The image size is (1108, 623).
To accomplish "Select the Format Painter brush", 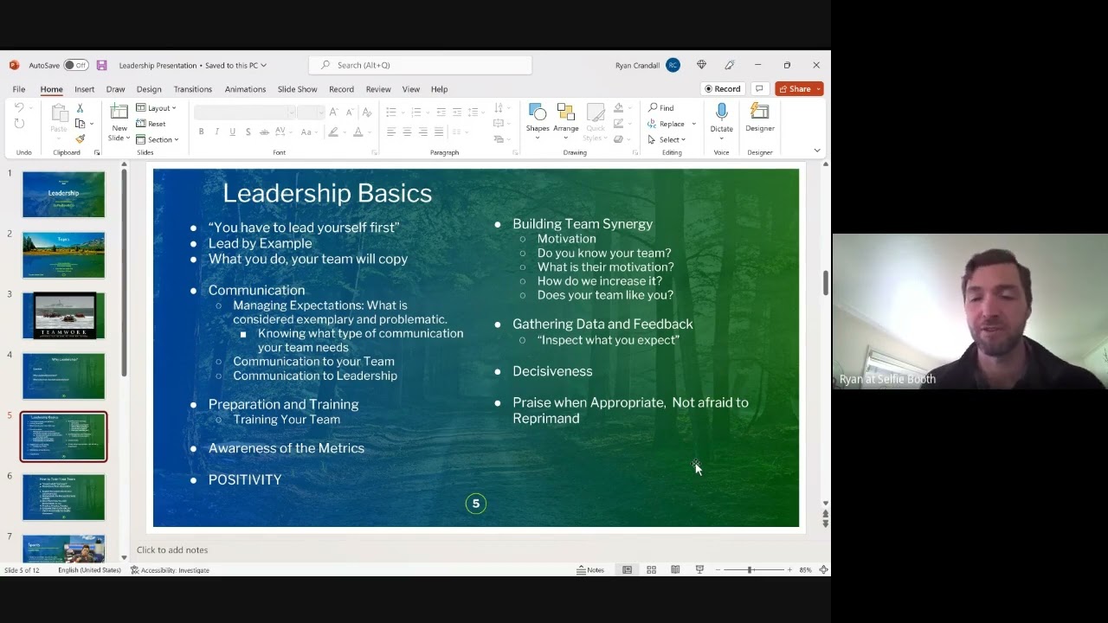I will (x=80, y=138).
